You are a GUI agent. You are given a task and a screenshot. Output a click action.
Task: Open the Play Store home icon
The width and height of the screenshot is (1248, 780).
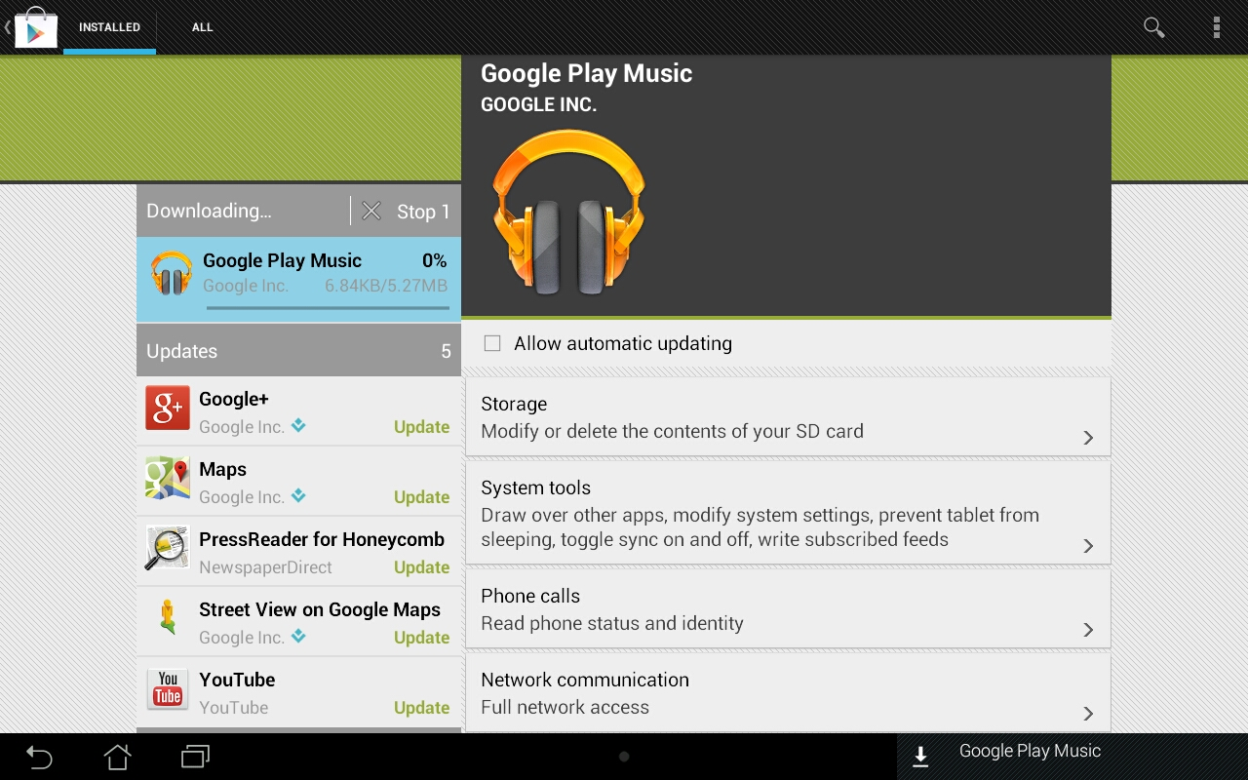[35, 27]
